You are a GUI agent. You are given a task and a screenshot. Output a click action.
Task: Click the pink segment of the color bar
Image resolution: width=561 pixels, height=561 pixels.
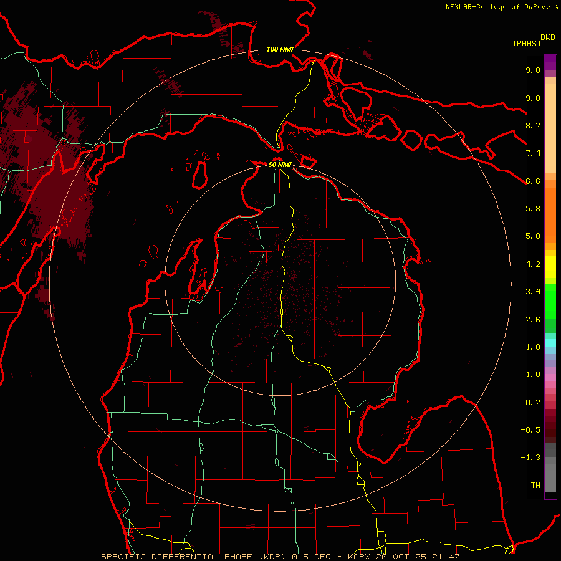click(x=550, y=378)
